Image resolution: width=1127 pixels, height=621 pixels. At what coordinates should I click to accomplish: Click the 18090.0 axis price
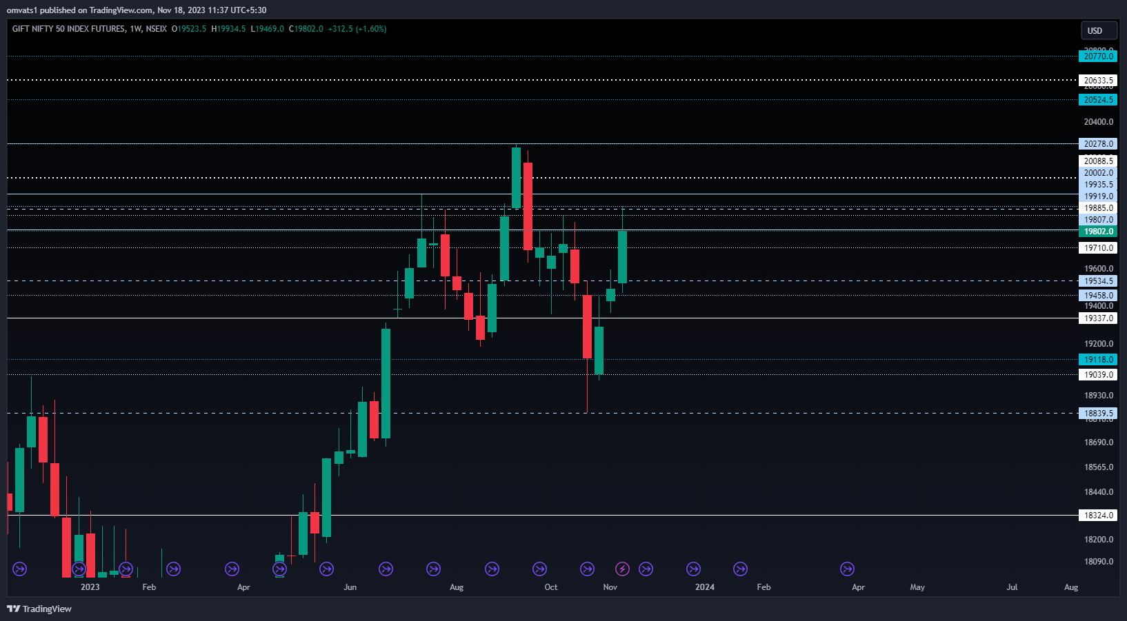(1099, 562)
